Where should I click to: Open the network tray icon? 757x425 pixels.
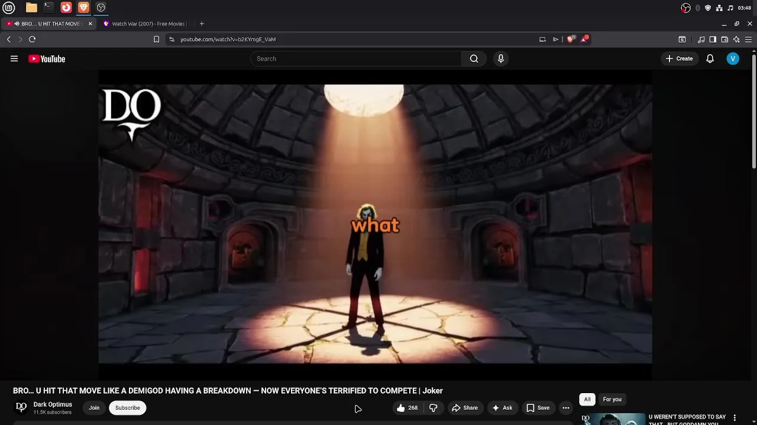[719, 8]
